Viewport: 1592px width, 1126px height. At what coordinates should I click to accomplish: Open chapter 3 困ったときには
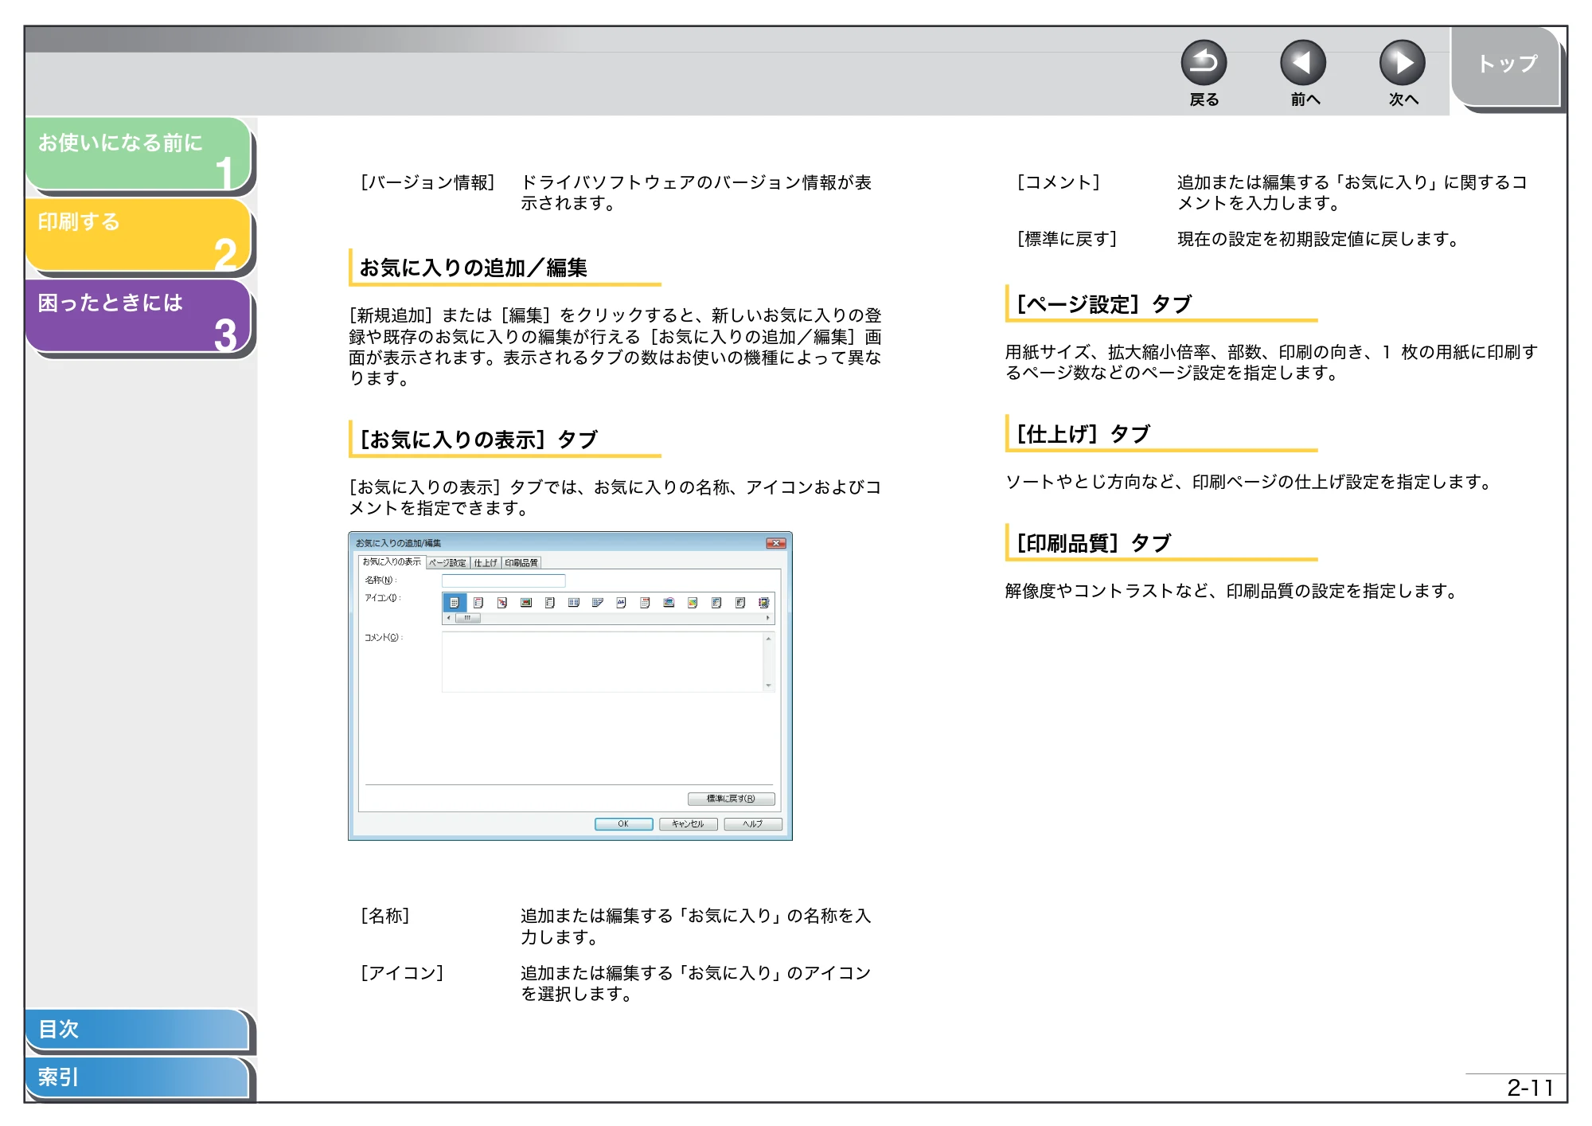(139, 315)
